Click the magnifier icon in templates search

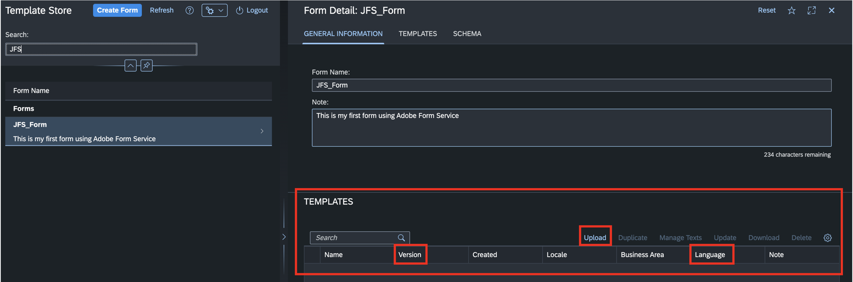tap(401, 238)
